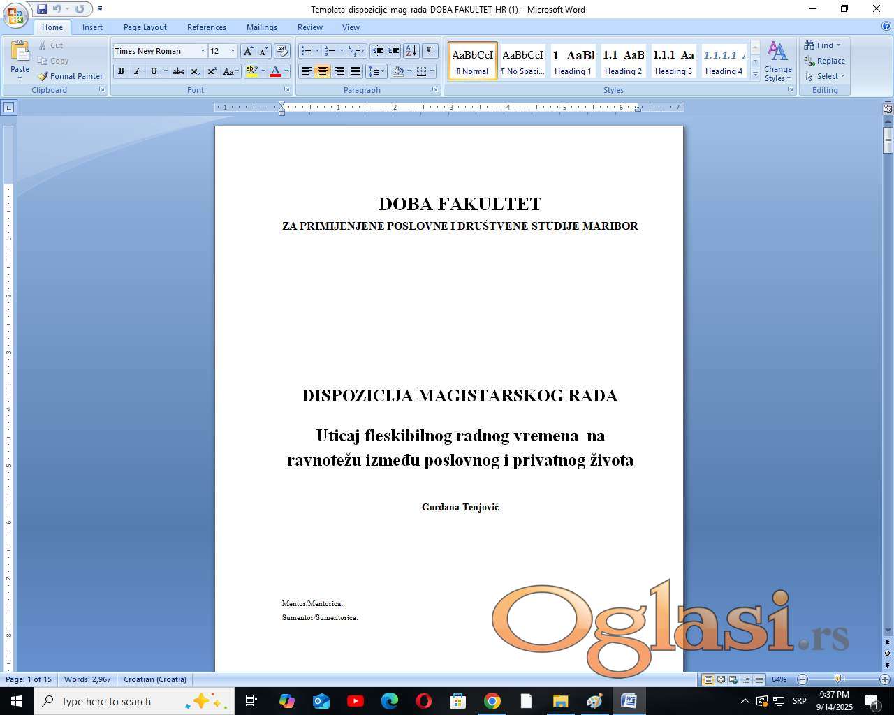
Task: Toggle Italic formatting
Action: (137, 71)
